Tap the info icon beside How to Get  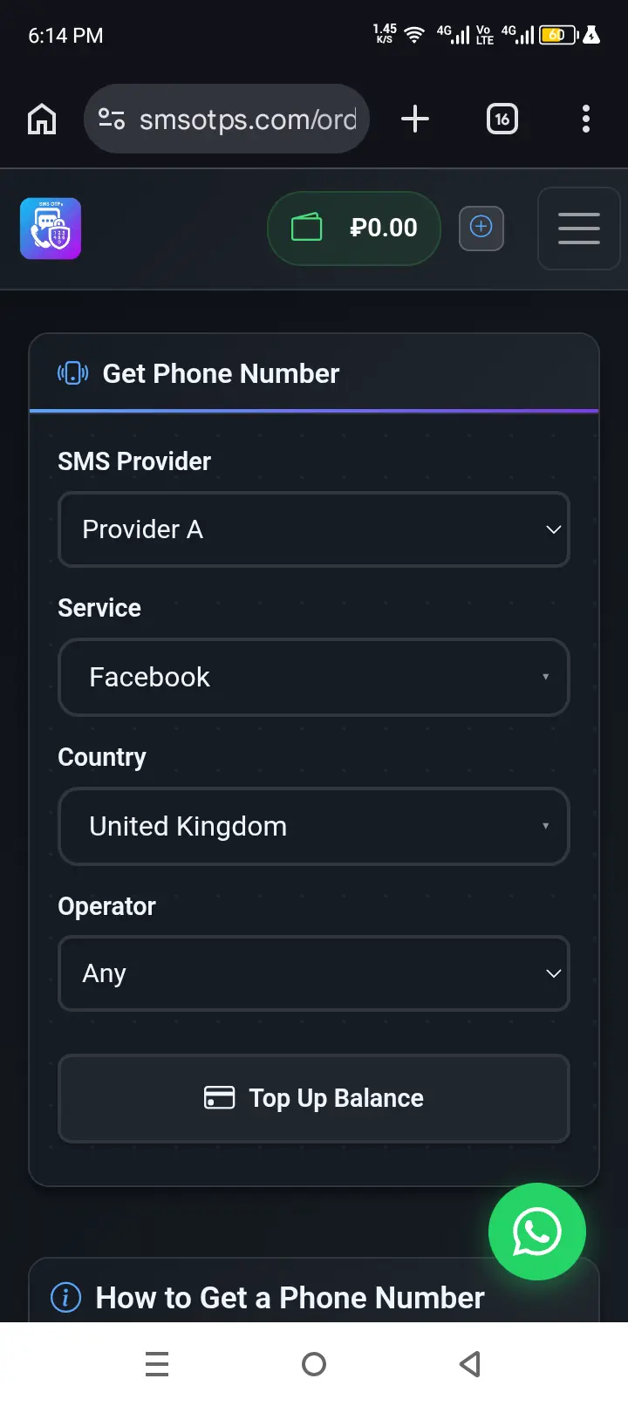pos(66,1298)
